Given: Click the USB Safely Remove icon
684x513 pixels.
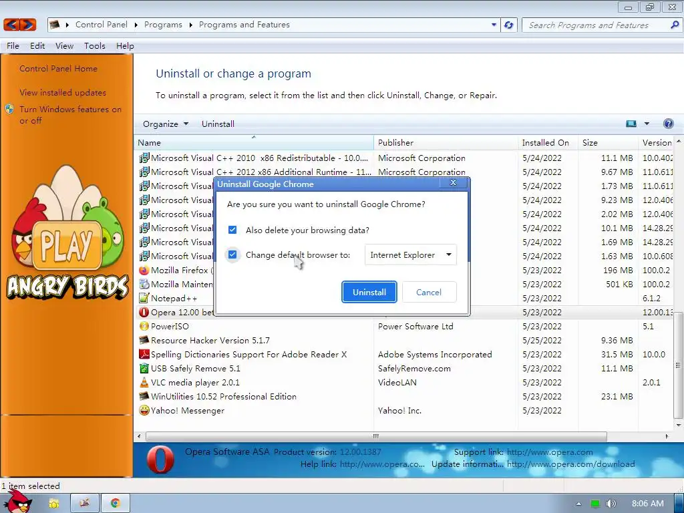Looking at the screenshot, I should pos(144,368).
